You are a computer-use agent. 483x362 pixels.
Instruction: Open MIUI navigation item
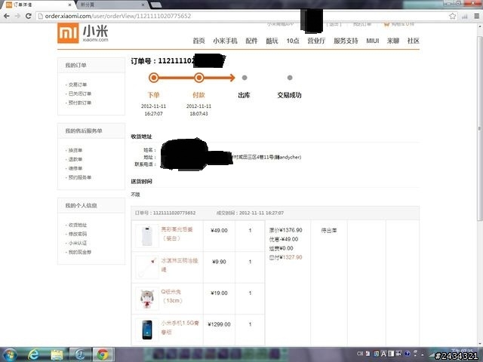[372, 41]
